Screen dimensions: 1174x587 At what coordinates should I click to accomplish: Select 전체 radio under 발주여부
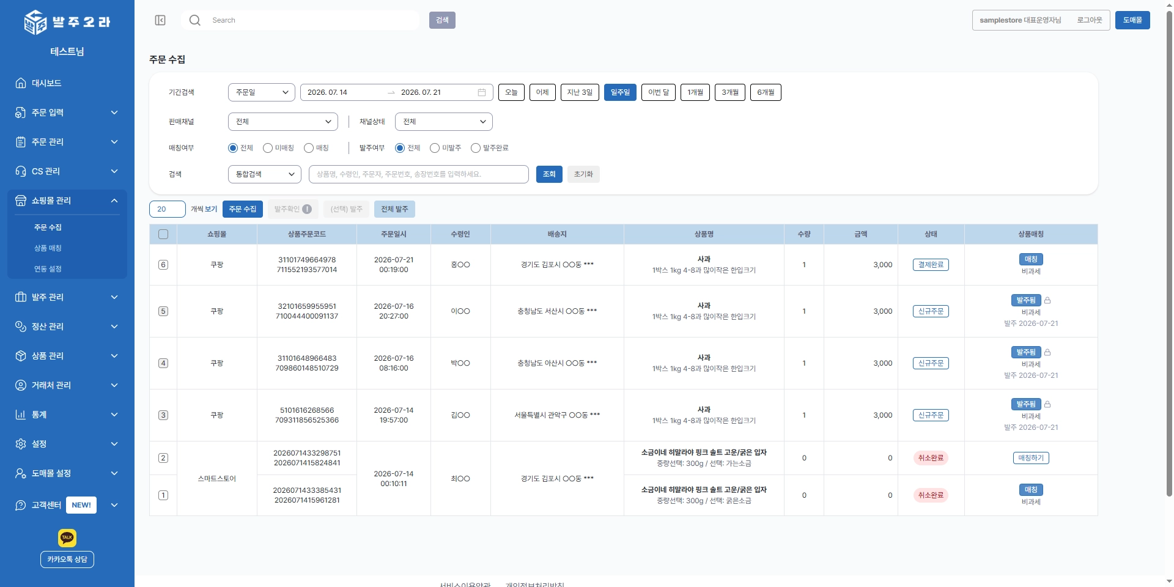pos(400,148)
